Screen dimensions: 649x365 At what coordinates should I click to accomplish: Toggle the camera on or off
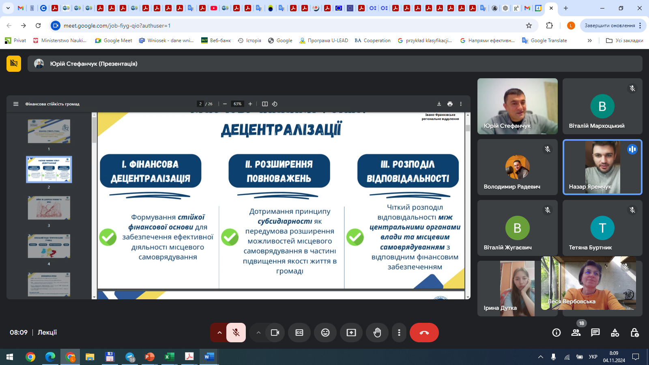coord(275,333)
